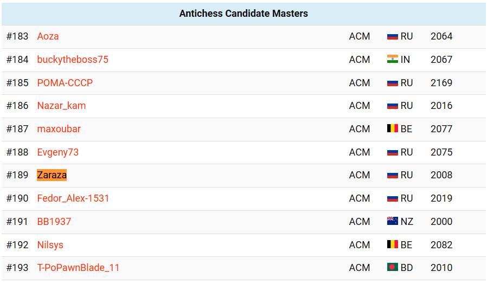The image size is (487, 284).
Task: Visit the Nazar_kam profile
Action: [61, 106]
